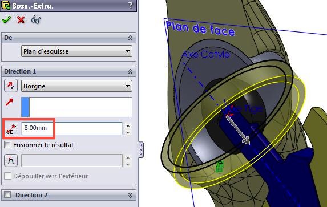
Task: Expand the Direction 2 section chevron
Action: [x=130, y=195]
